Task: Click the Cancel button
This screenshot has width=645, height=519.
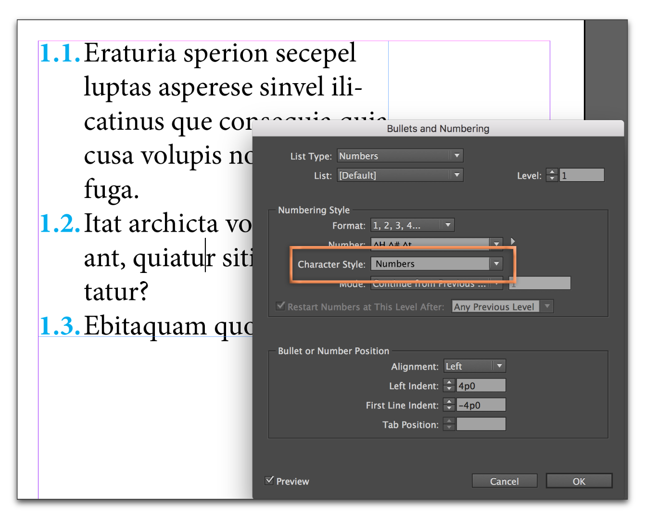Action: pyautogui.click(x=505, y=481)
